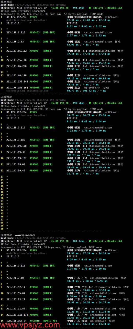Click IP address 221.183.55.102

(x=17, y=51)
